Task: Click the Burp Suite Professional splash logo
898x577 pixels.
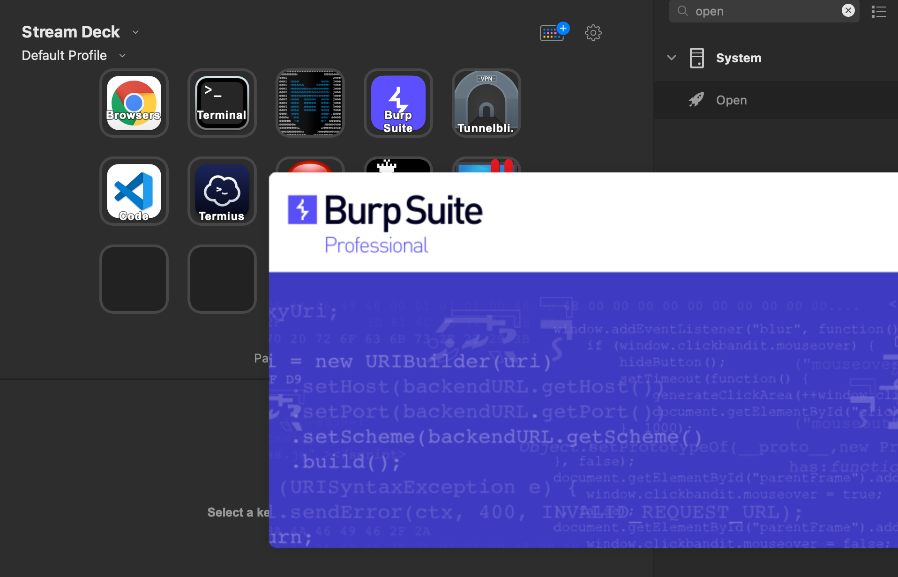Action: [x=384, y=223]
